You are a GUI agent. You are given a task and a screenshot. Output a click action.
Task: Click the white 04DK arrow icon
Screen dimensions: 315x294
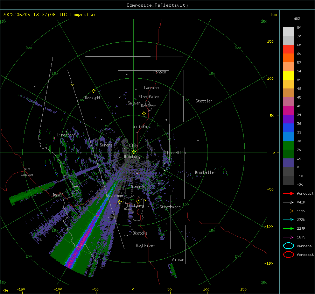[x=288, y=202]
